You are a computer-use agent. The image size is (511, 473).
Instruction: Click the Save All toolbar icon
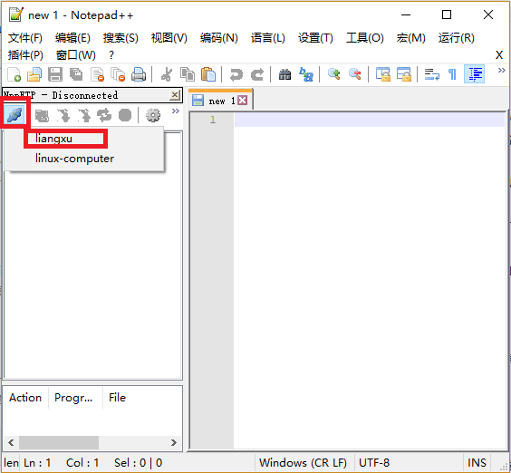pyautogui.click(x=76, y=74)
